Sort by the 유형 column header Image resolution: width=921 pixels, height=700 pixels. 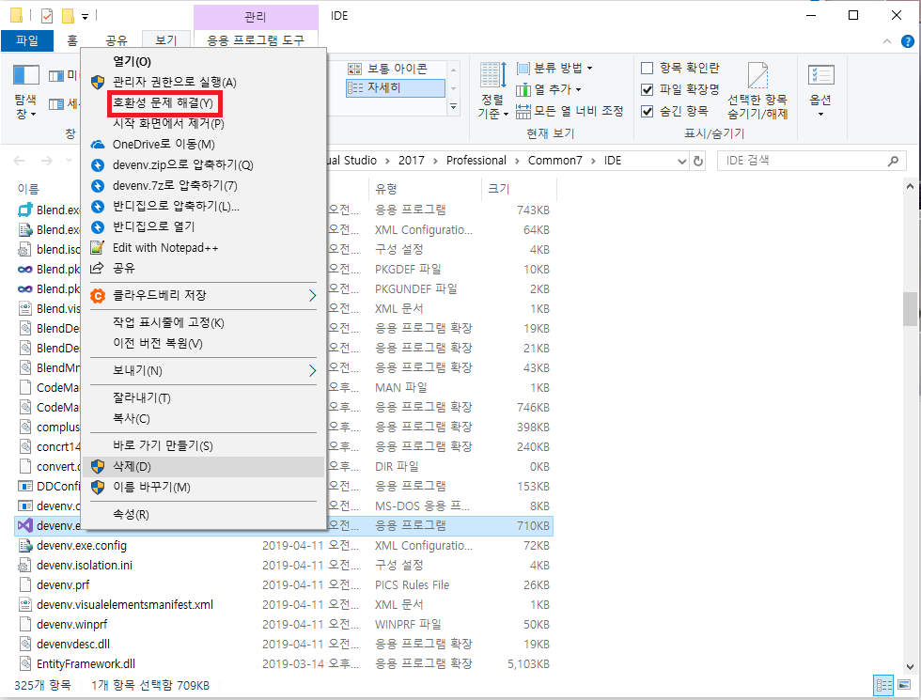(425, 189)
